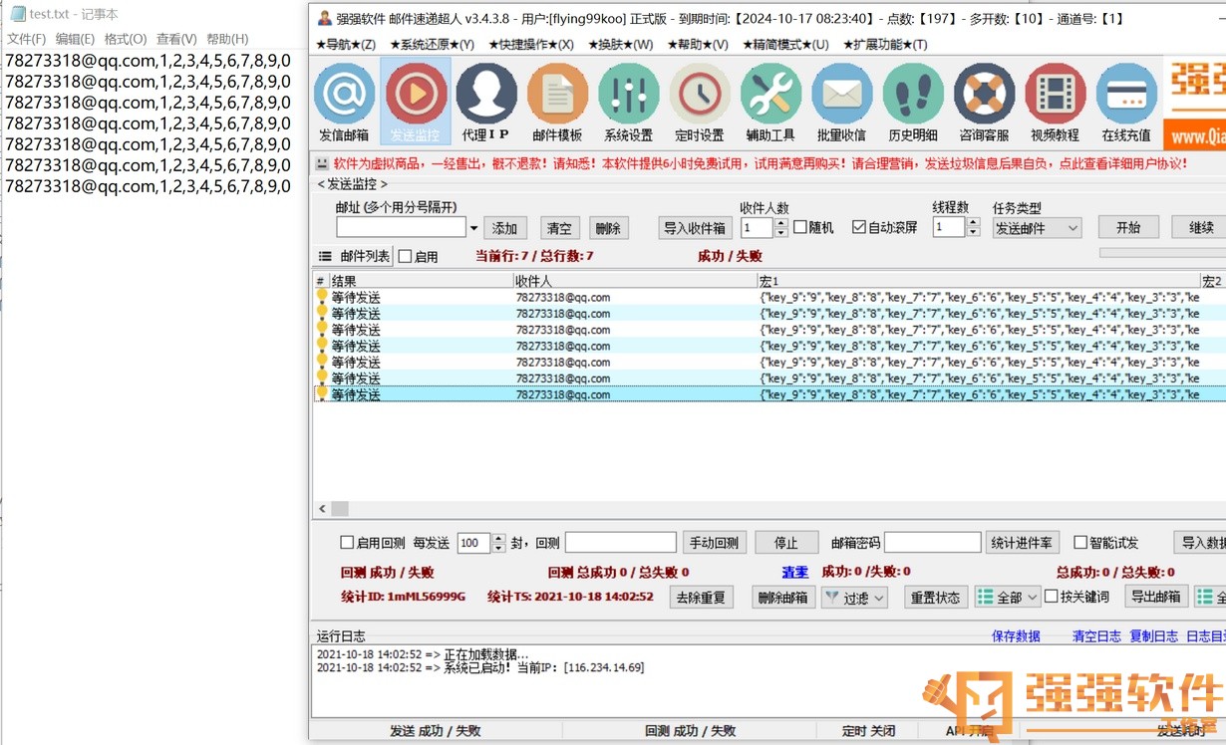
Task: Click the Notepad icon beside test.txt title
Action: pos(18,14)
